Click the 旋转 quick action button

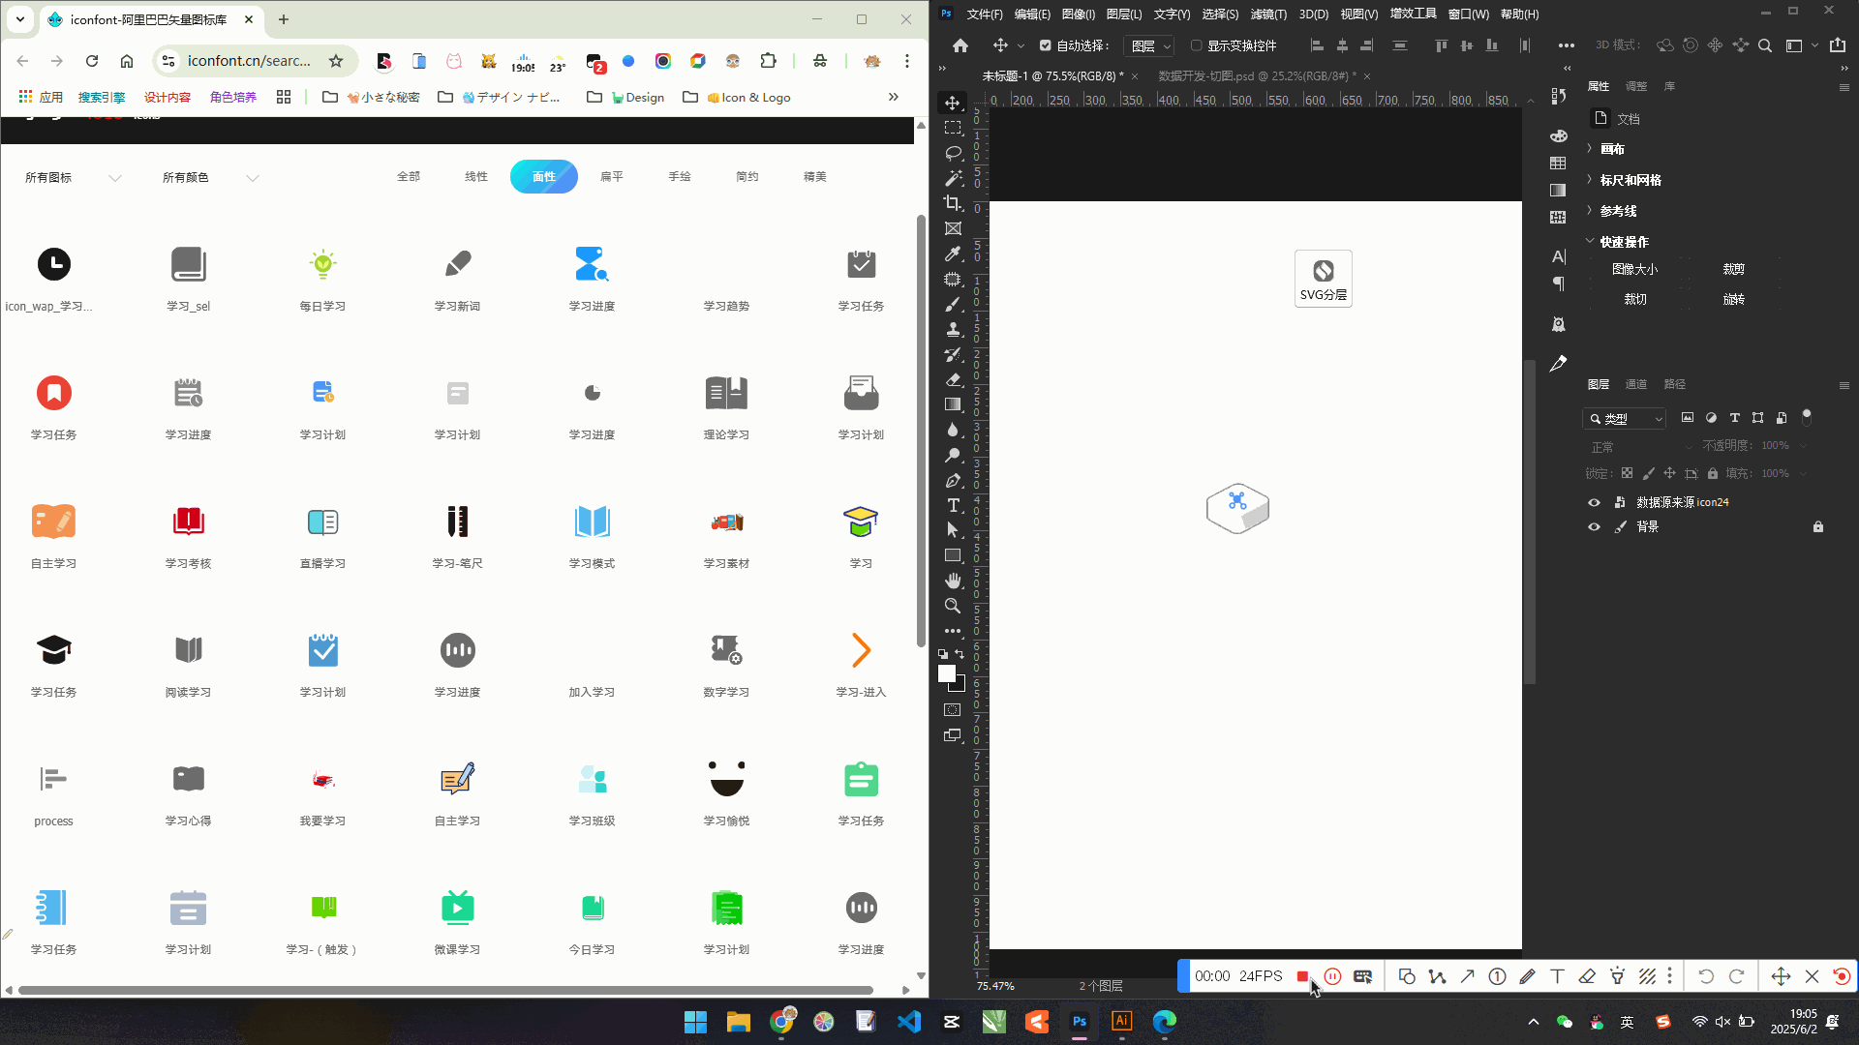tap(1734, 299)
